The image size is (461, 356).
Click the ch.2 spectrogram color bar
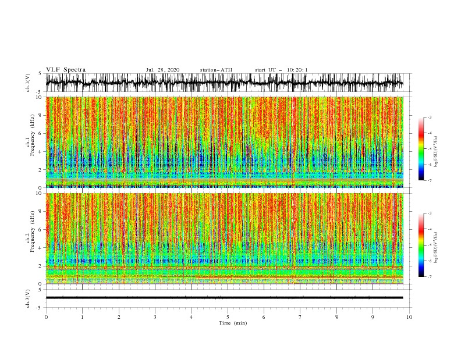click(x=421, y=245)
